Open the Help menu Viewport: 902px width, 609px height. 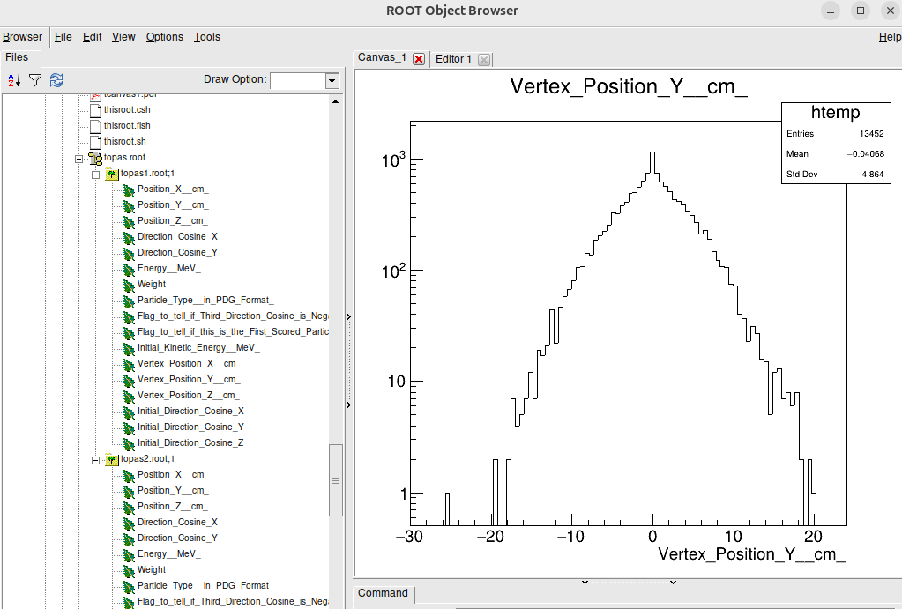pyautogui.click(x=890, y=37)
